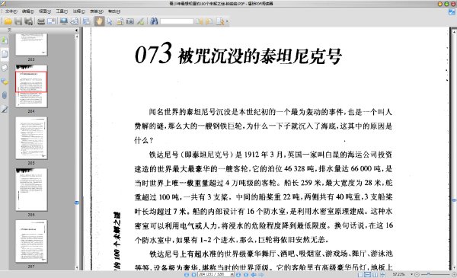This screenshot has height=278, width=457.
Task: Open the 编辑 (Edit) menu
Action: (28, 11)
